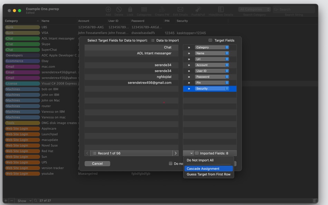Choose Cascade Assignment menu item

(209, 169)
